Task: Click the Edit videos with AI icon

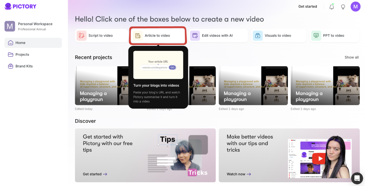Action: (x=195, y=35)
